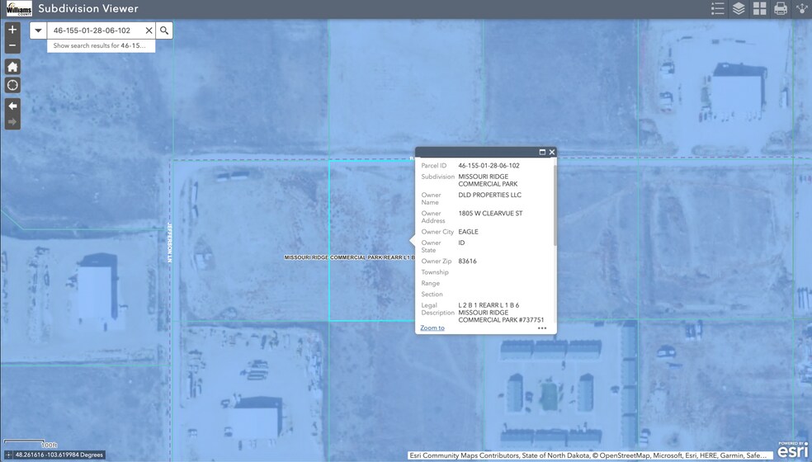Screen dimensions: 812x462
Task: Click the JEFFERSON LN road label
Action: click(x=169, y=243)
